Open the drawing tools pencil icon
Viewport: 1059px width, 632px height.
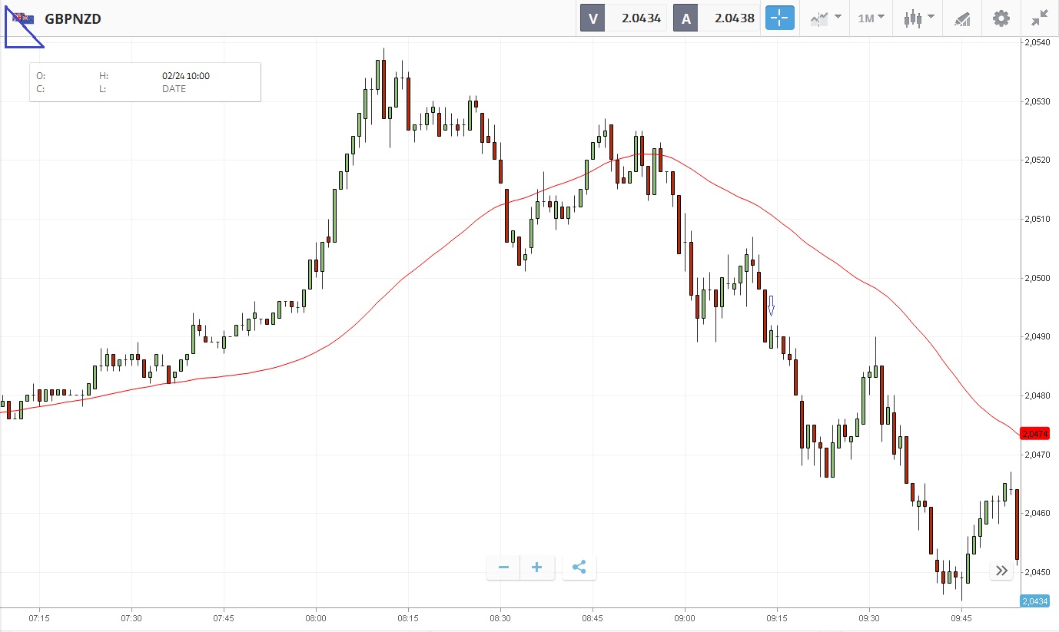962,18
